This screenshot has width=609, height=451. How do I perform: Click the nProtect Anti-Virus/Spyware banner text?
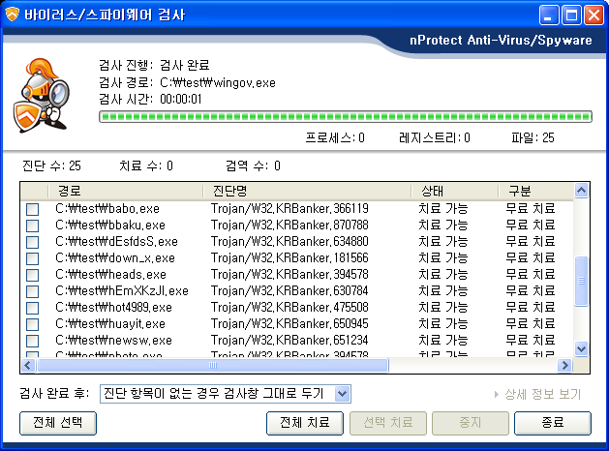pos(501,41)
